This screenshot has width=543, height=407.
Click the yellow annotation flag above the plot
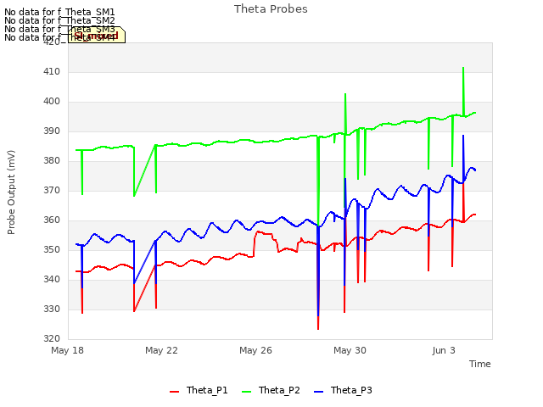click(x=97, y=35)
